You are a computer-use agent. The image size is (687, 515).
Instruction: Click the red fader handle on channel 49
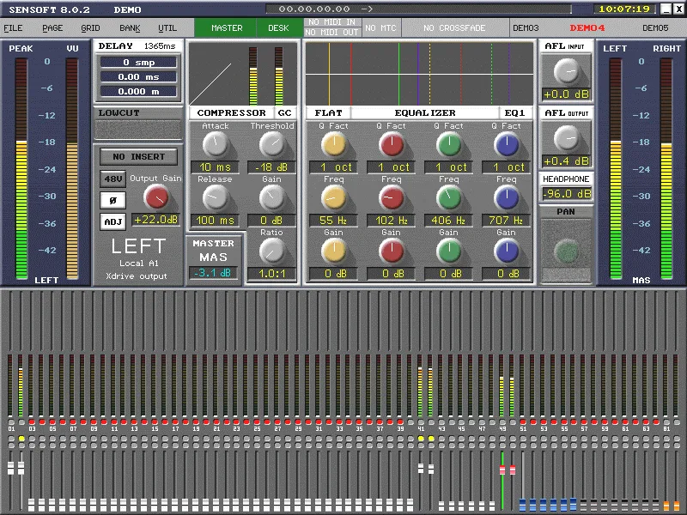502,470
